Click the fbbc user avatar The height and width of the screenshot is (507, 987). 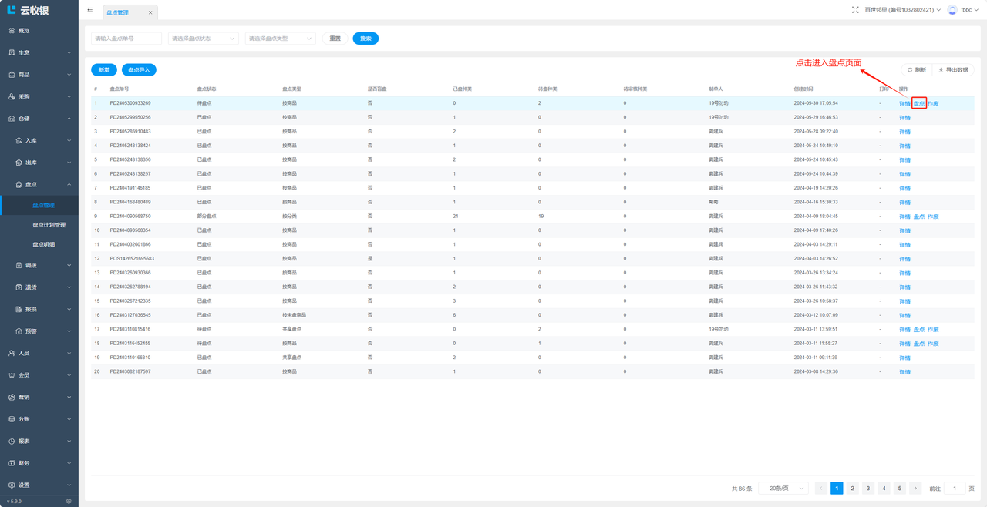952,10
